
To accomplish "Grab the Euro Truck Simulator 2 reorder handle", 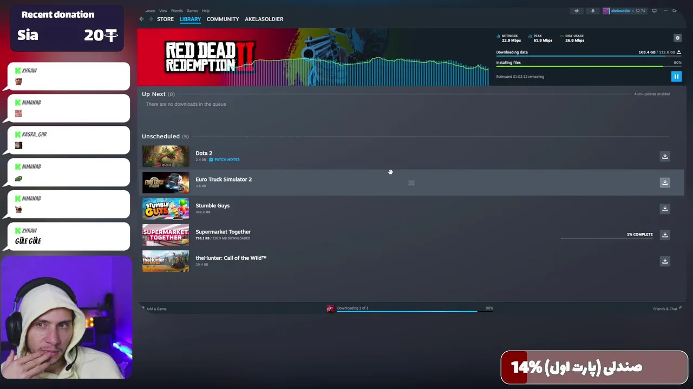I will (x=411, y=183).
